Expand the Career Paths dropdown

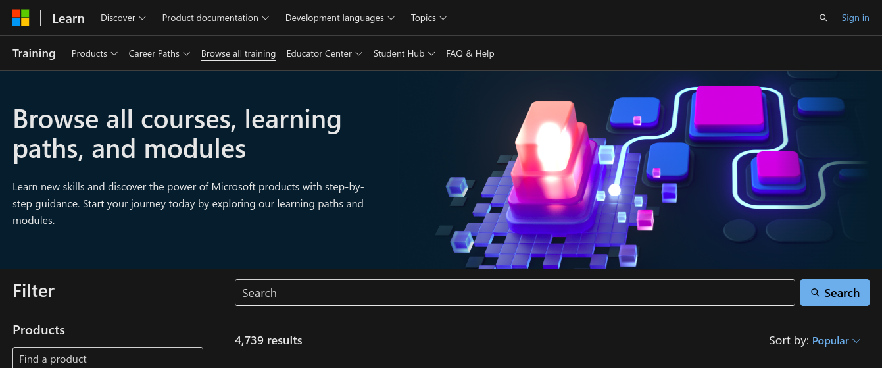(x=159, y=53)
